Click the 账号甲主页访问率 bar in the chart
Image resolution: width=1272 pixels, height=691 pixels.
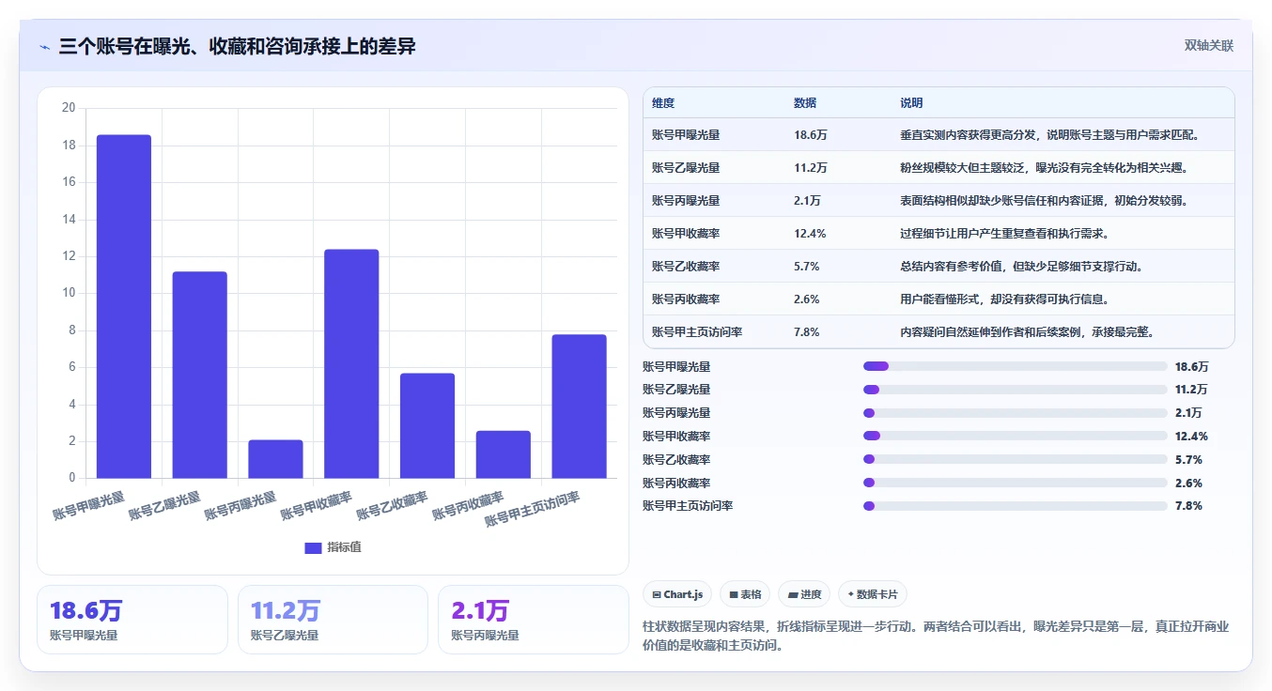[x=579, y=406]
